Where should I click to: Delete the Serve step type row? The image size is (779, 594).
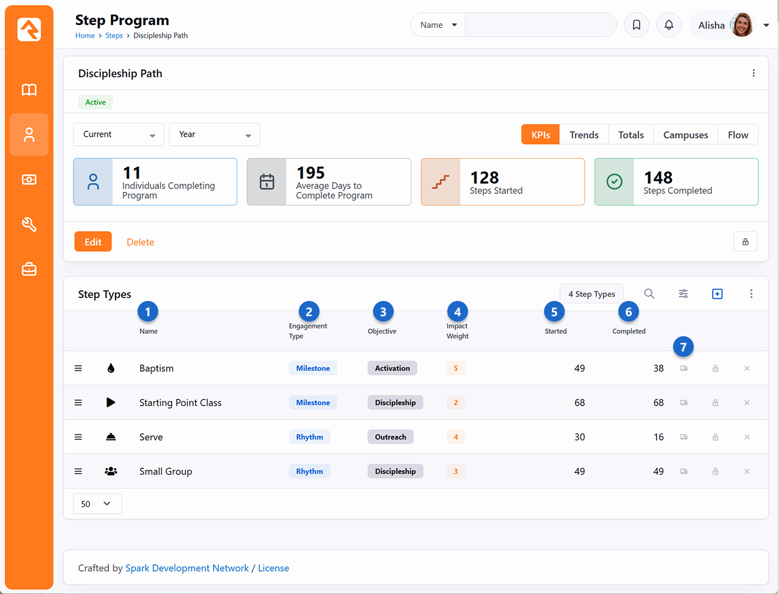(x=747, y=437)
